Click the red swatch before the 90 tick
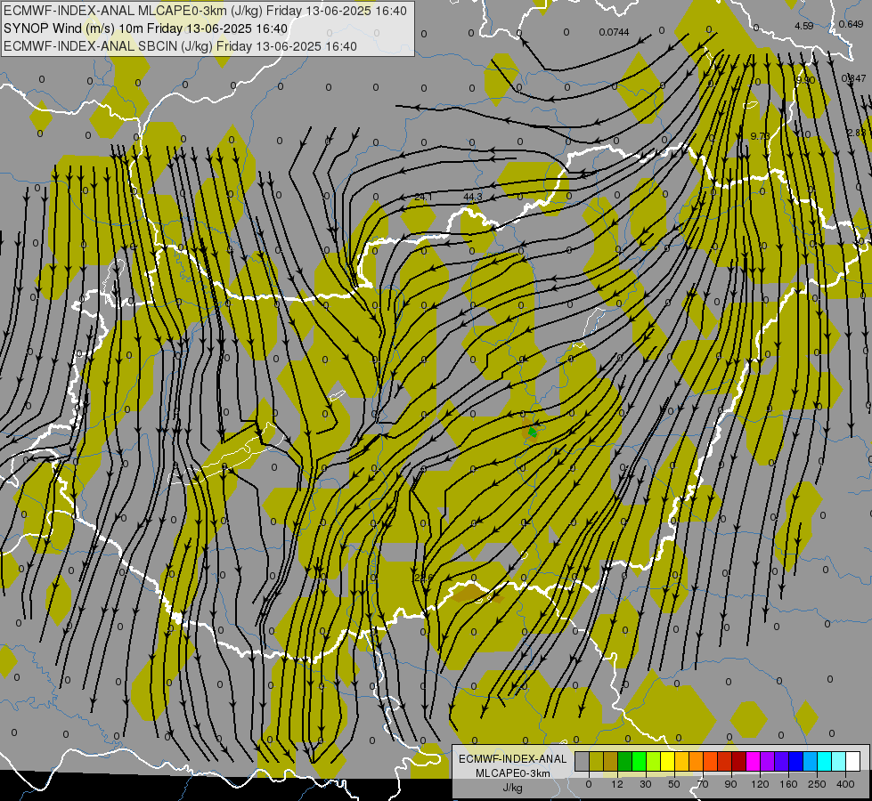Image resolution: width=872 pixels, height=801 pixels. pos(725,761)
